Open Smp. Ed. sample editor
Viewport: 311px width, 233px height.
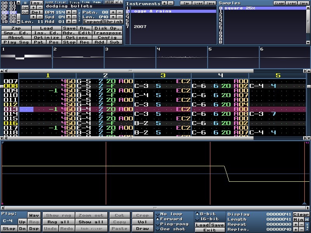[x=16, y=33]
